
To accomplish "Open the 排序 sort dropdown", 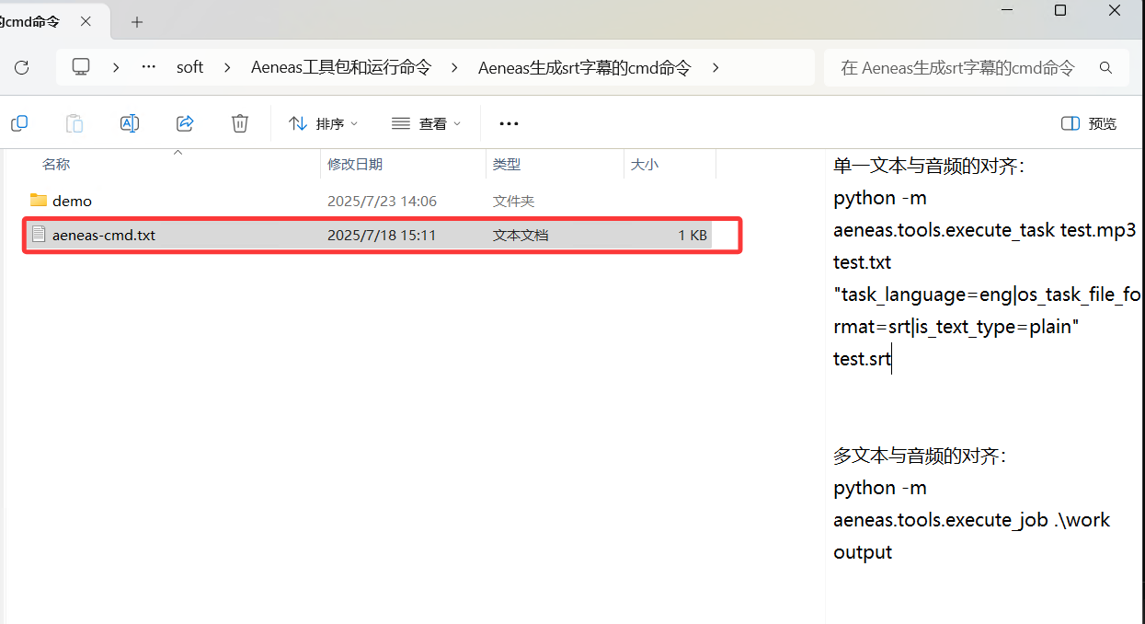I will [x=323, y=123].
